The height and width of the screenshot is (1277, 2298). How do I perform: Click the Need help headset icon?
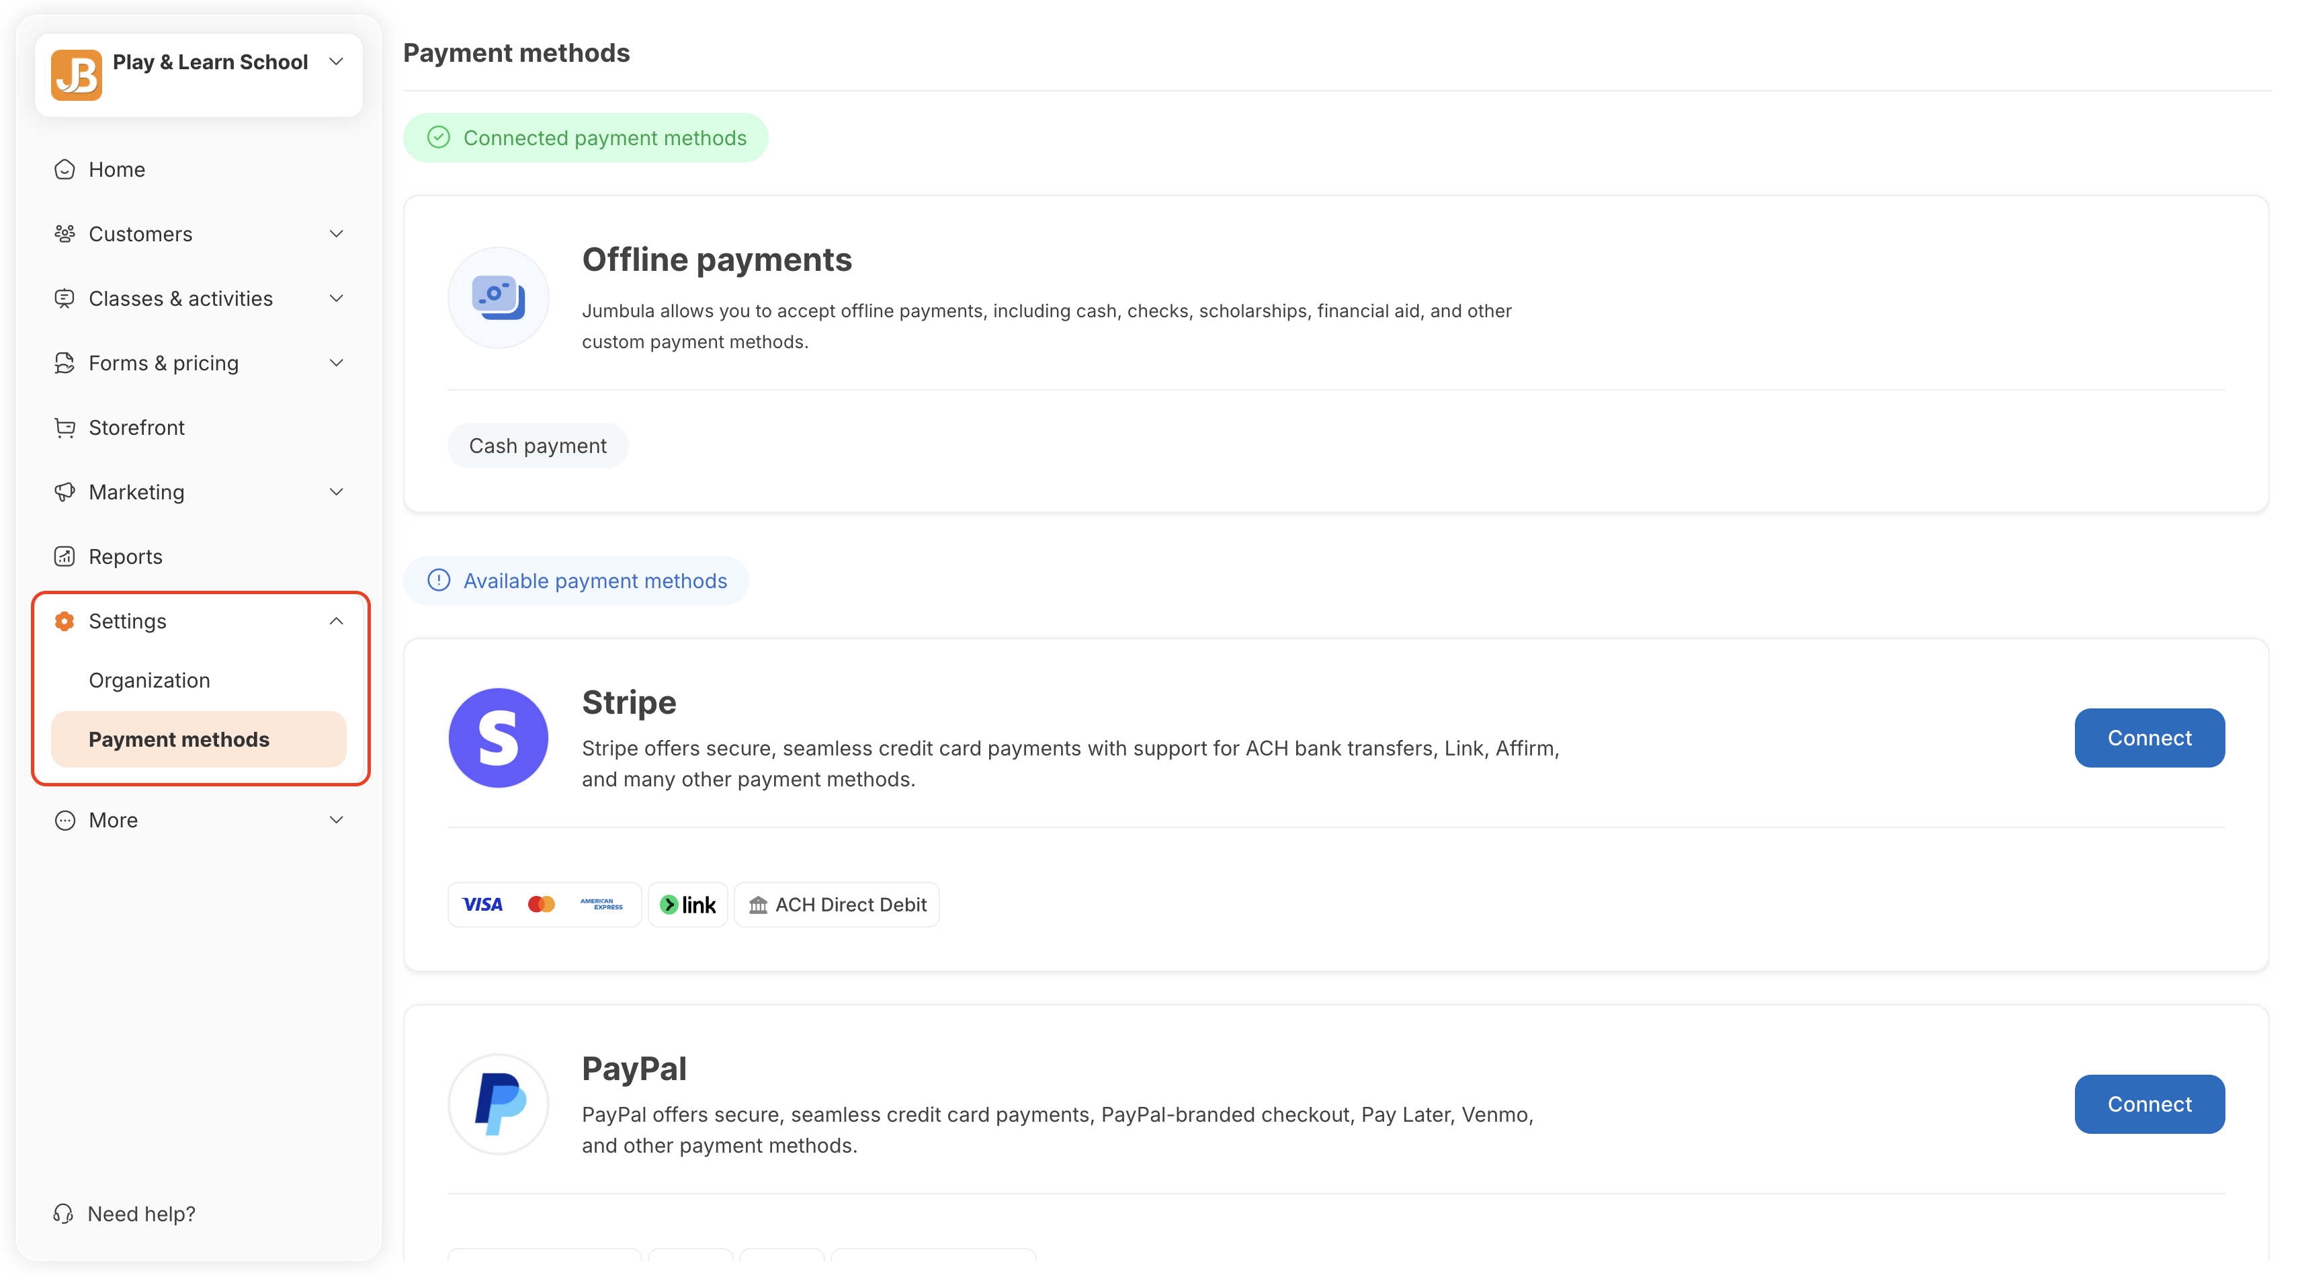point(63,1214)
